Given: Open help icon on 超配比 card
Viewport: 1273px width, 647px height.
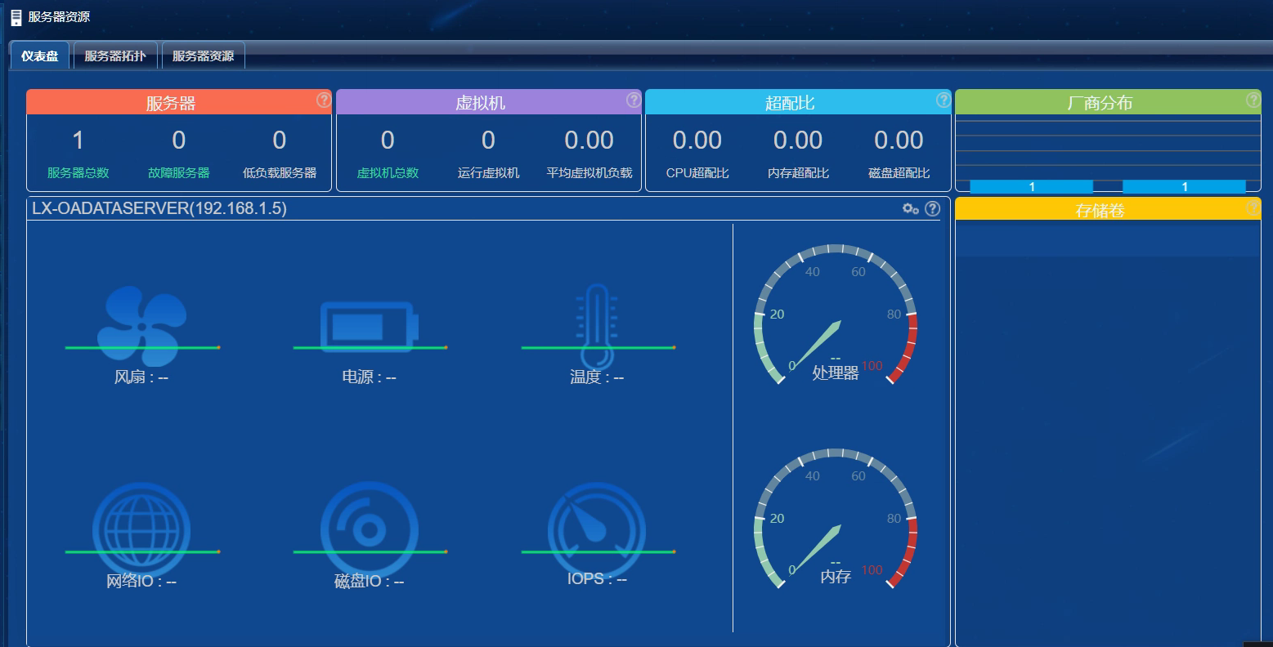Looking at the screenshot, I should click(x=944, y=100).
